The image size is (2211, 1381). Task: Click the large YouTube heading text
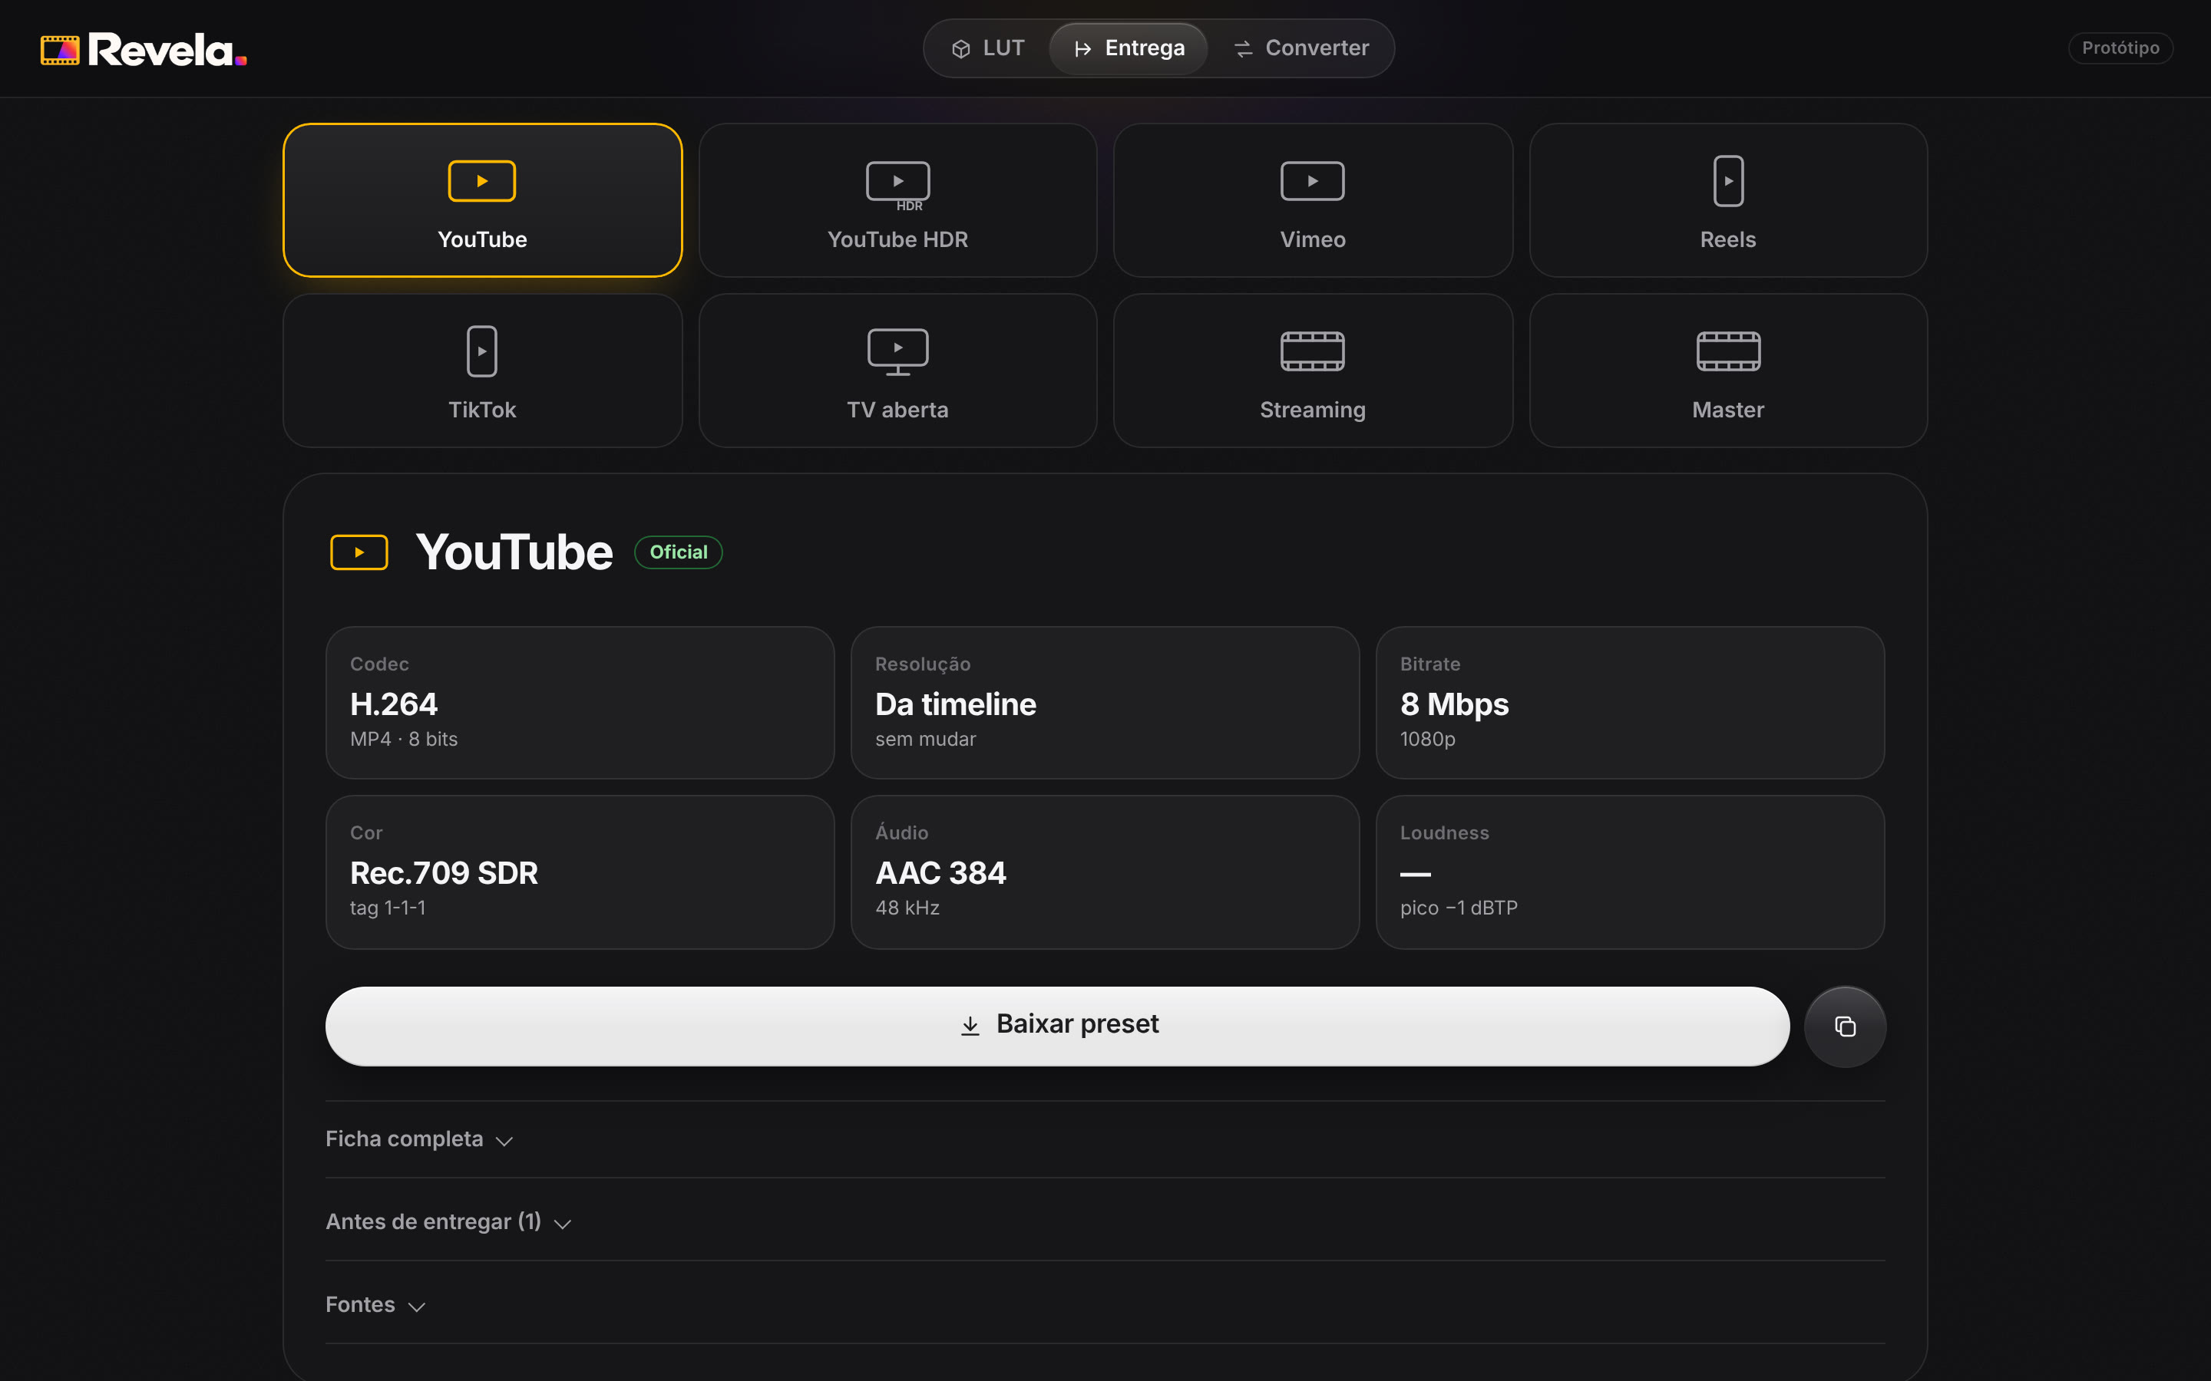pos(514,552)
